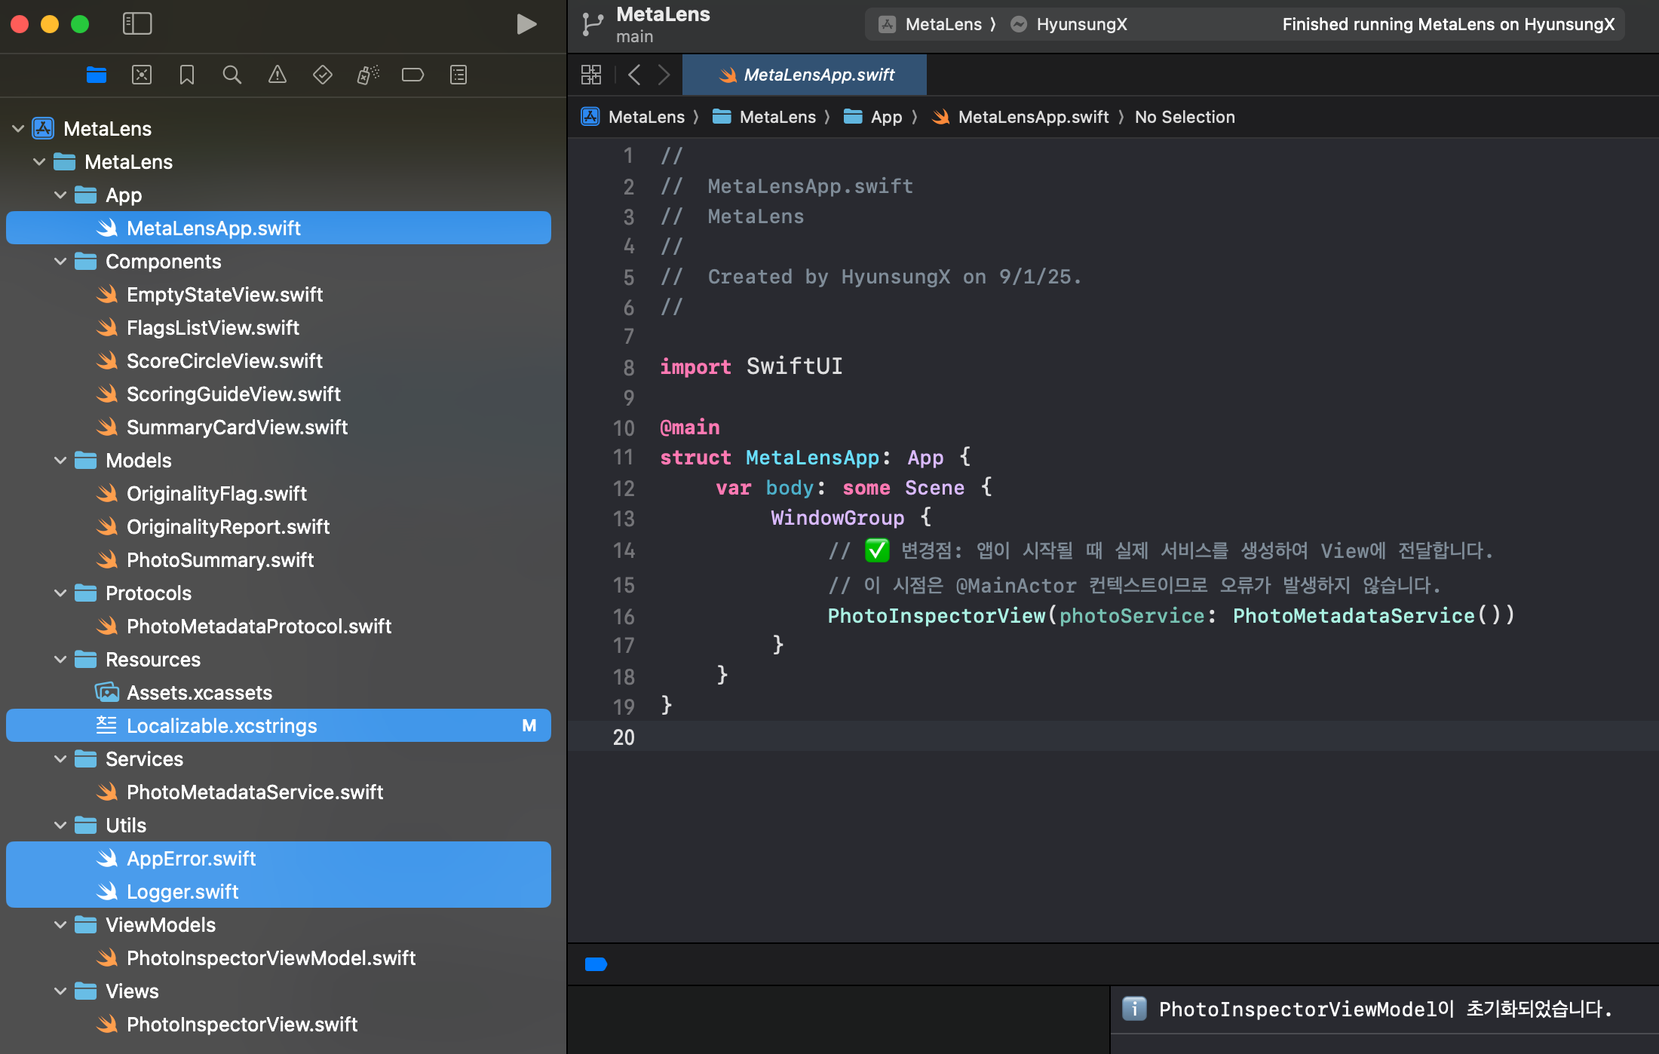Toggle the blue breakpoint activation indicator
This screenshot has height=1054, width=1659.
(x=596, y=964)
